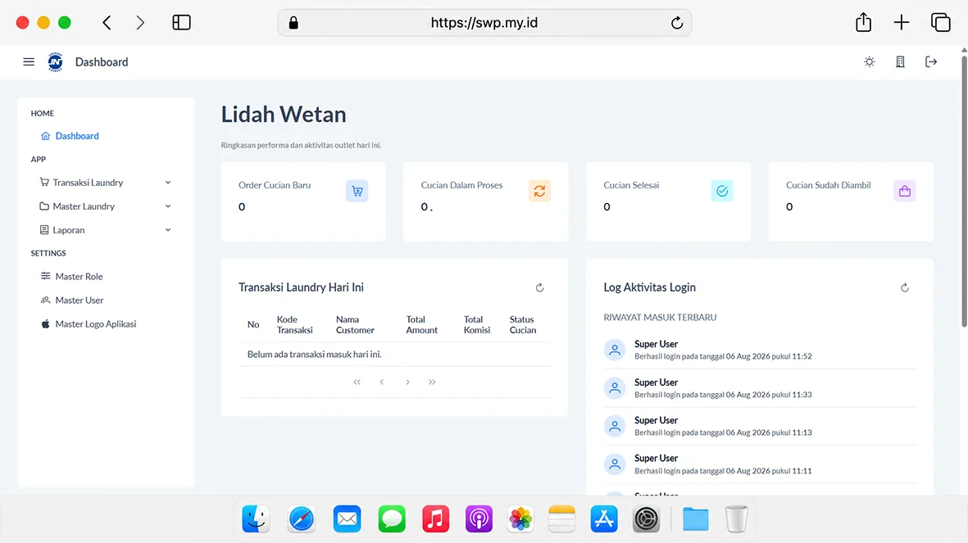Click the bag icon on Cucian Sudah Diambil
The height and width of the screenshot is (543, 968).
click(904, 191)
